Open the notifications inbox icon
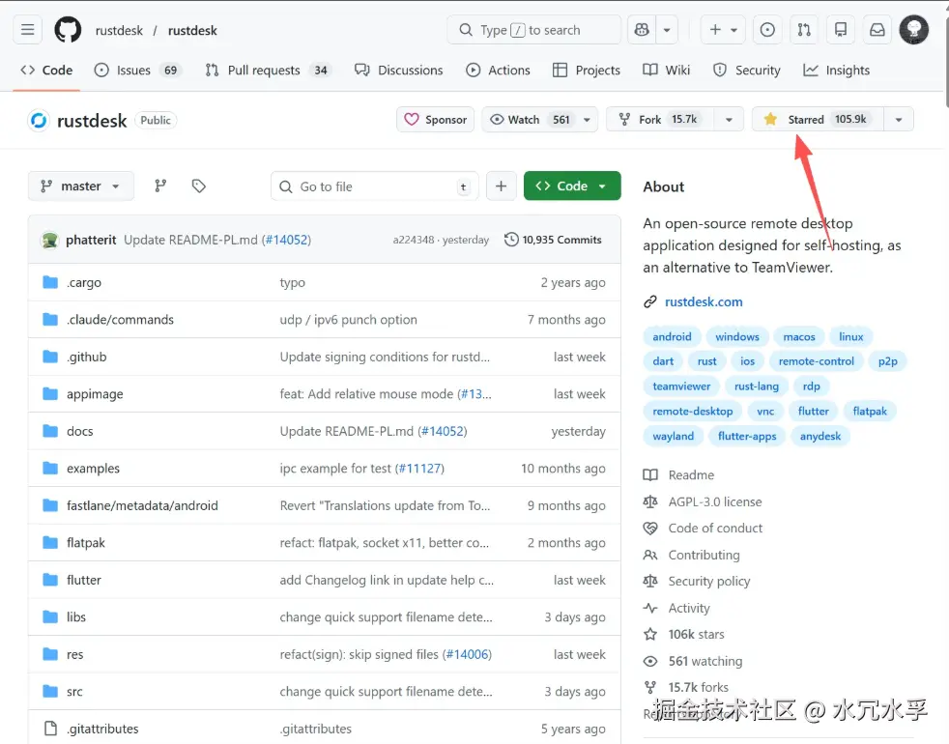 tap(877, 30)
